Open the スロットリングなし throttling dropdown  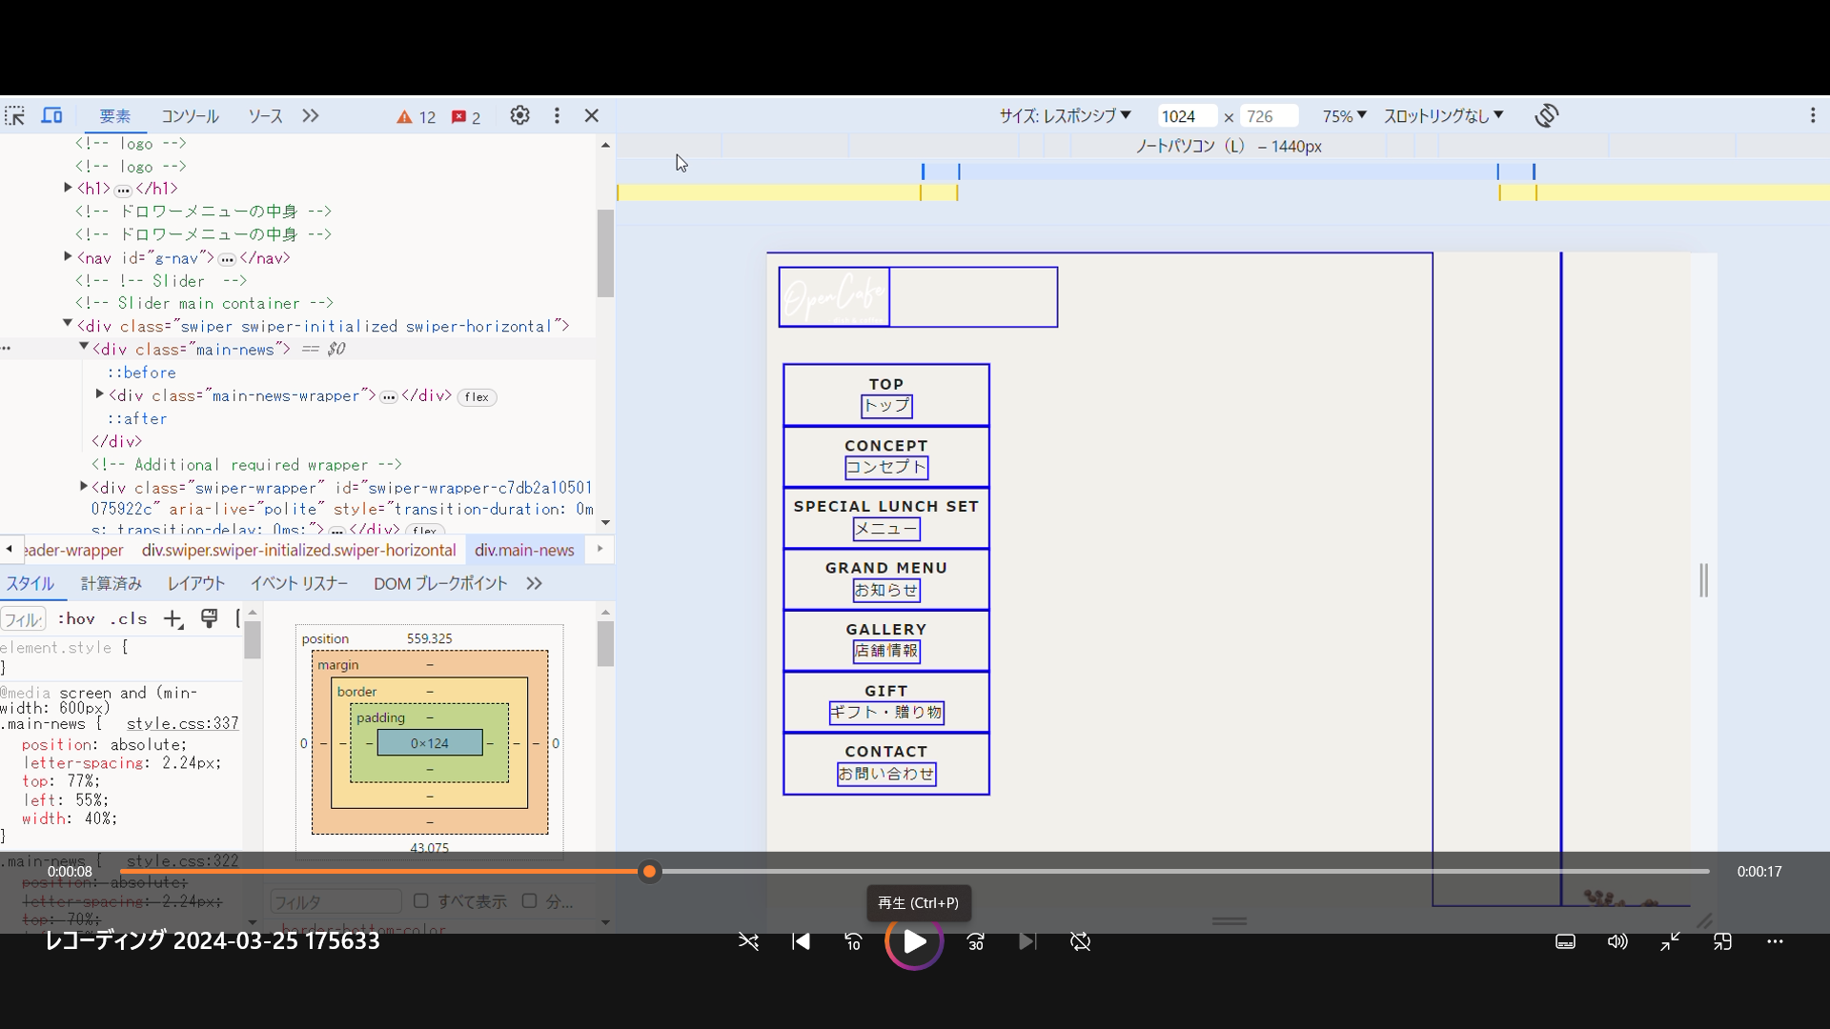tap(1443, 116)
